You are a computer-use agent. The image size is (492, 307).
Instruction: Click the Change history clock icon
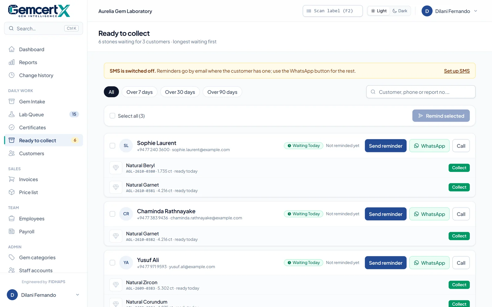12,75
